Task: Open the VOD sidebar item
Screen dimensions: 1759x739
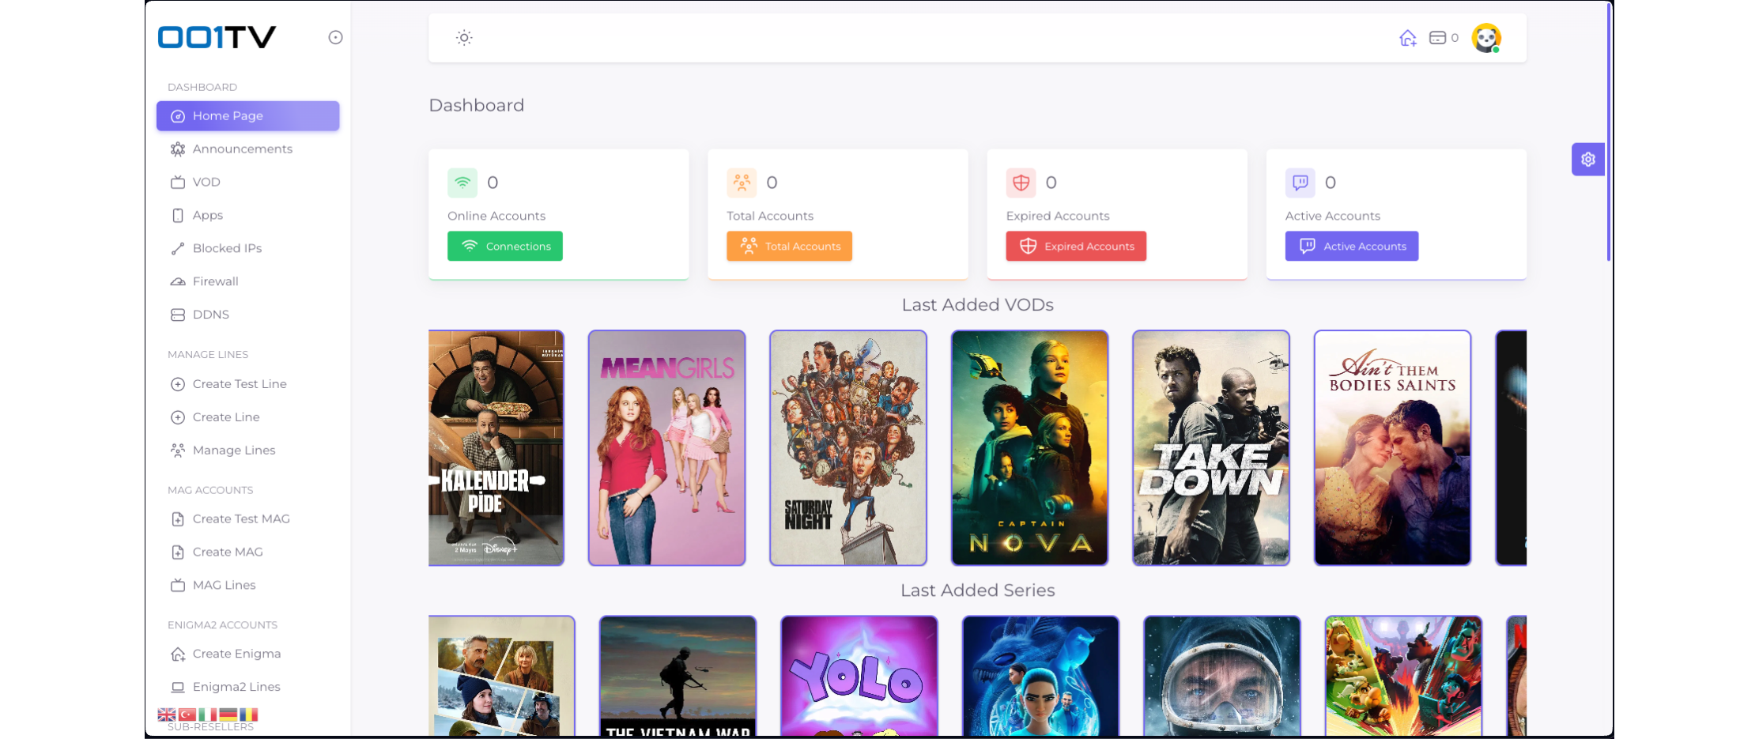Action: 248,183
